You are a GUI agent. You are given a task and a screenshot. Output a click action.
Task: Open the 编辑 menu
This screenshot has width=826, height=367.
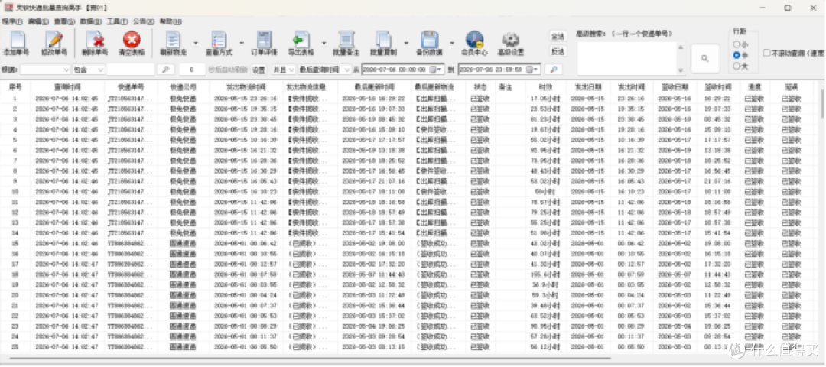[x=38, y=21]
